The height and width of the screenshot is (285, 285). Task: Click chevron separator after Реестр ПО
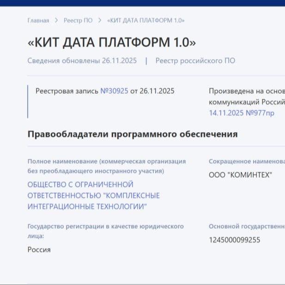click(x=100, y=21)
